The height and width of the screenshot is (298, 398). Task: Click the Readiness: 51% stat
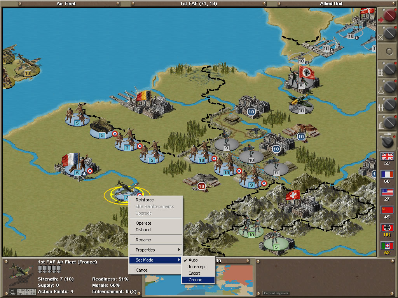[110, 279]
